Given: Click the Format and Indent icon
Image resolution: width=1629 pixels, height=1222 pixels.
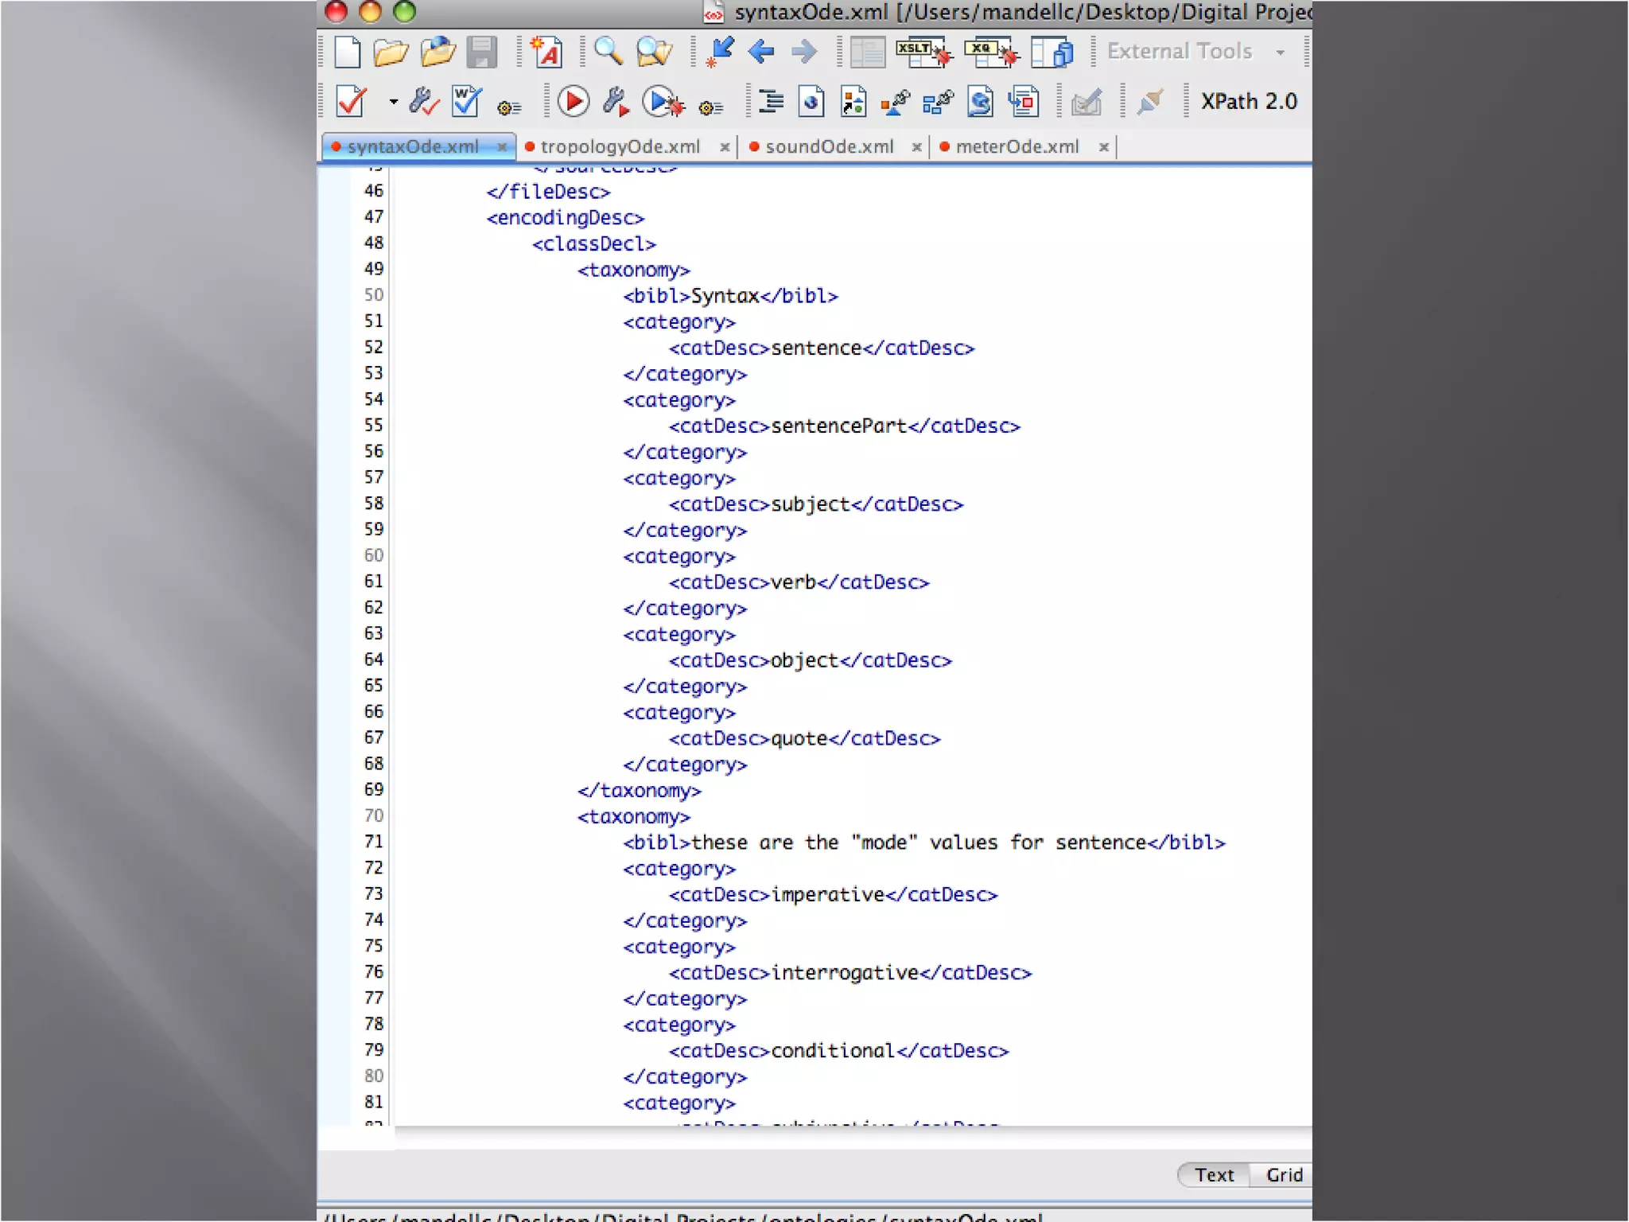Looking at the screenshot, I should (x=770, y=102).
